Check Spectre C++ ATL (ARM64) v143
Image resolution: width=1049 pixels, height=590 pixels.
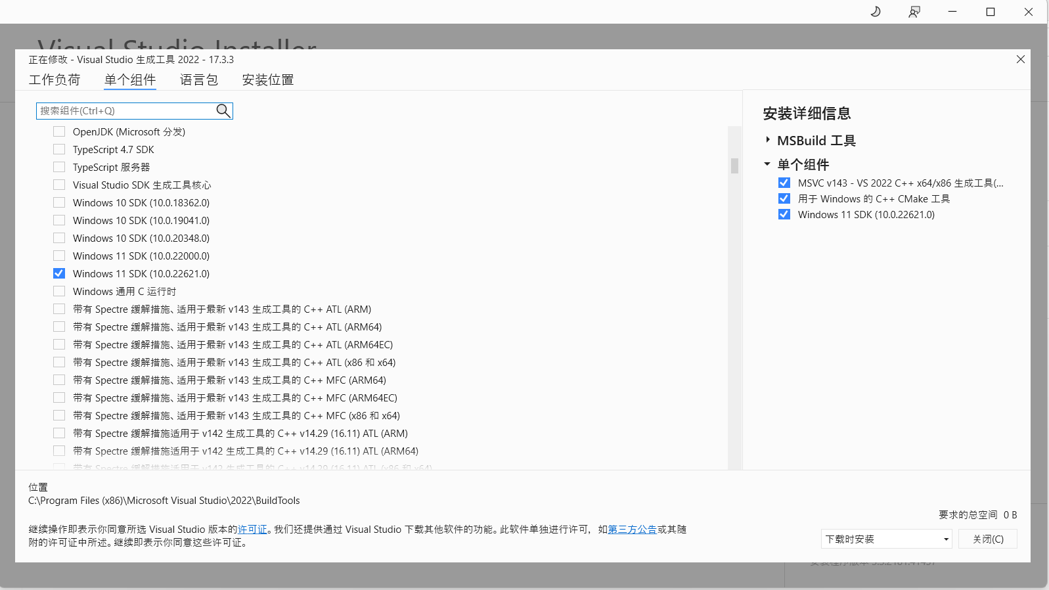(x=59, y=327)
